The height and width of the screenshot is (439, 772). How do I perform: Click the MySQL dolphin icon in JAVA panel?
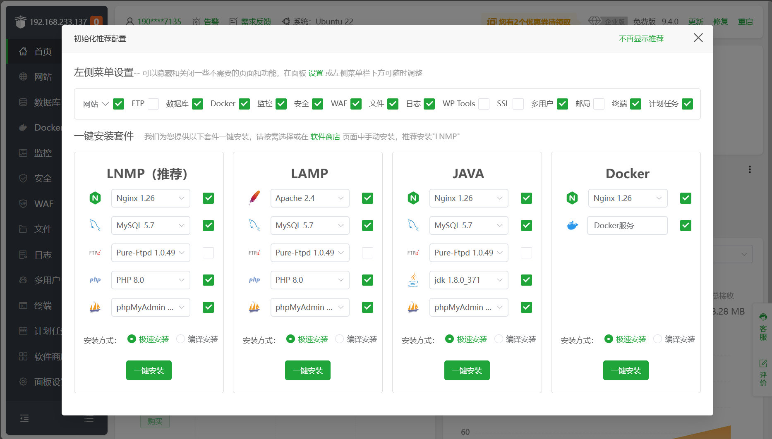coord(413,226)
